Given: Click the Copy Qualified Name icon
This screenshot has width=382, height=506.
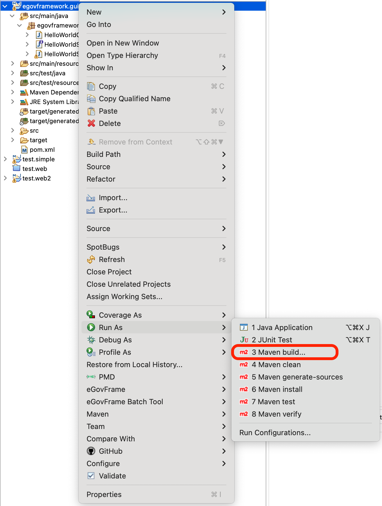Looking at the screenshot, I should [91, 99].
